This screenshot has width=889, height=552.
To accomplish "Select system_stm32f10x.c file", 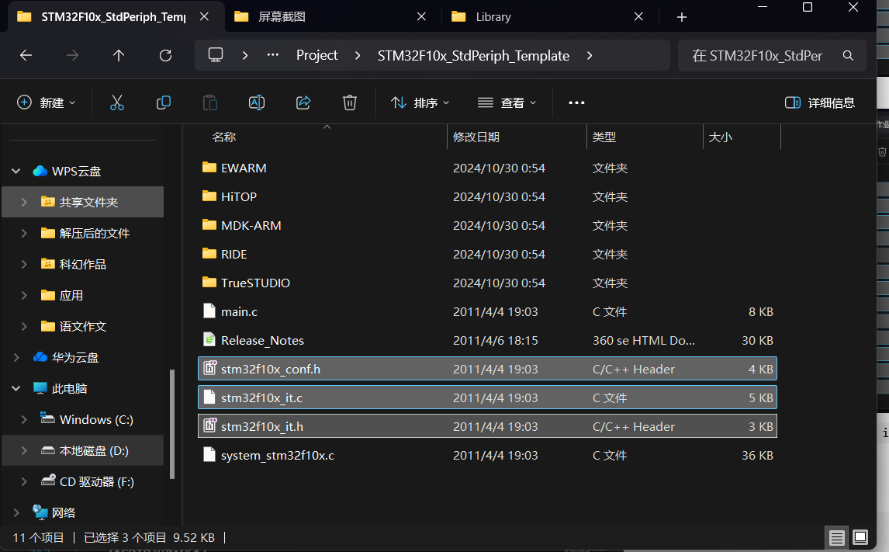I will tap(487, 455).
